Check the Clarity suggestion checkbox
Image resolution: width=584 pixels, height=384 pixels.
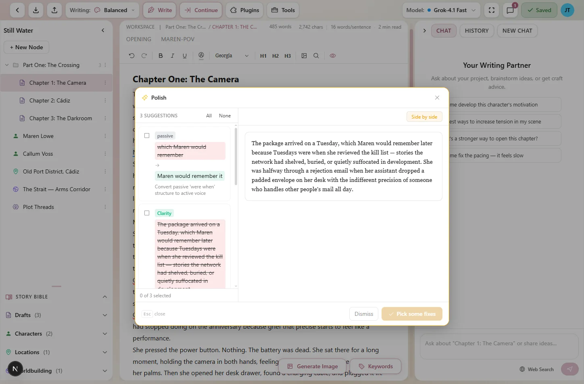pyautogui.click(x=147, y=213)
